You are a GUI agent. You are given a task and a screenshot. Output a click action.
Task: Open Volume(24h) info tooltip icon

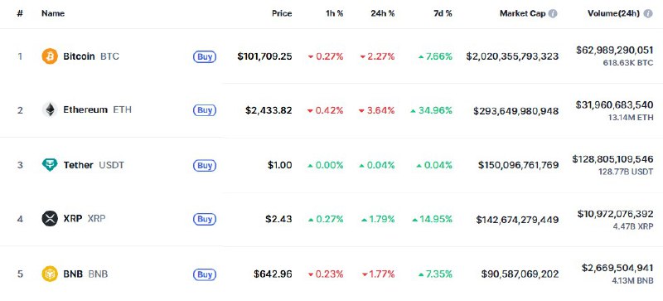click(648, 13)
